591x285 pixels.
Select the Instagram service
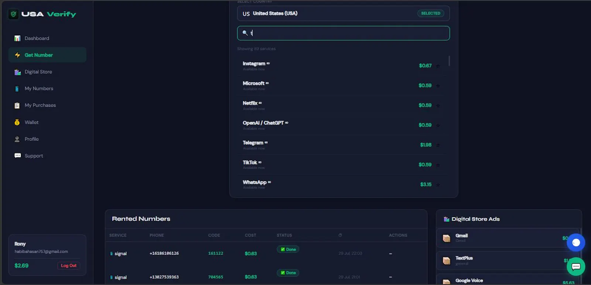click(341, 66)
